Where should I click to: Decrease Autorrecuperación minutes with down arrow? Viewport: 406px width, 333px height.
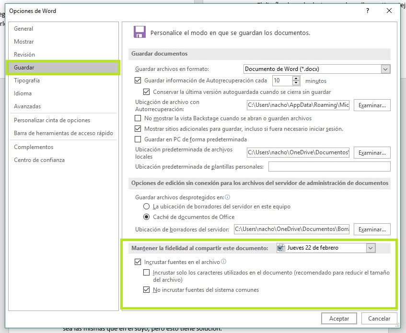pos(296,83)
